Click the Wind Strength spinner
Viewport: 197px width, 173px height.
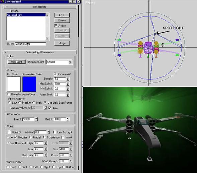(71, 161)
